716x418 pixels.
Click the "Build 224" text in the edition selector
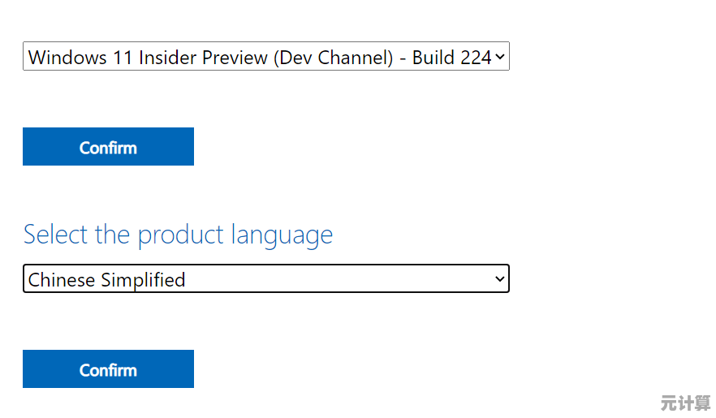[451, 58]
